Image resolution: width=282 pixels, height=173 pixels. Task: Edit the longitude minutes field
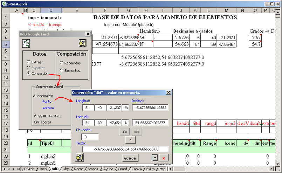pyautogui.click(x=100, y=108)
